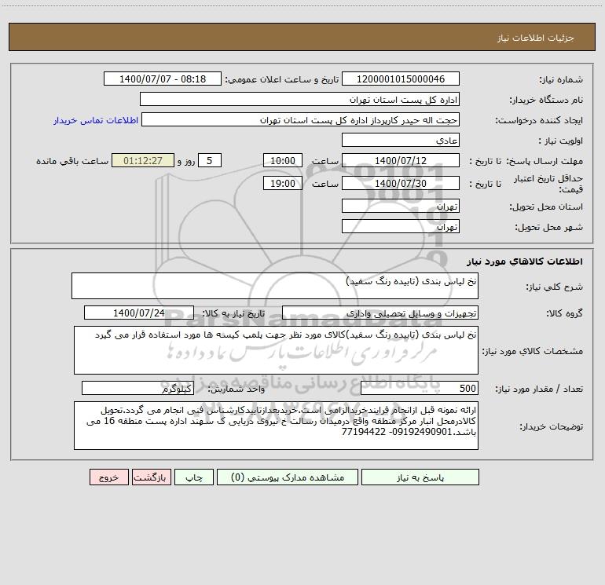
Task: Click the اطلاعات کالاهای مورد نیاز section heading
Action: coord(525,261)
